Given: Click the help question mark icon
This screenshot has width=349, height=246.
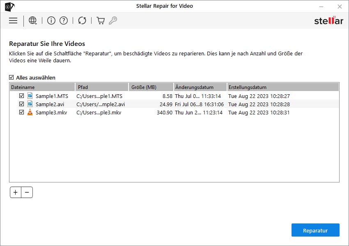Looking at the screenshot, I should [x=64, y=20].
